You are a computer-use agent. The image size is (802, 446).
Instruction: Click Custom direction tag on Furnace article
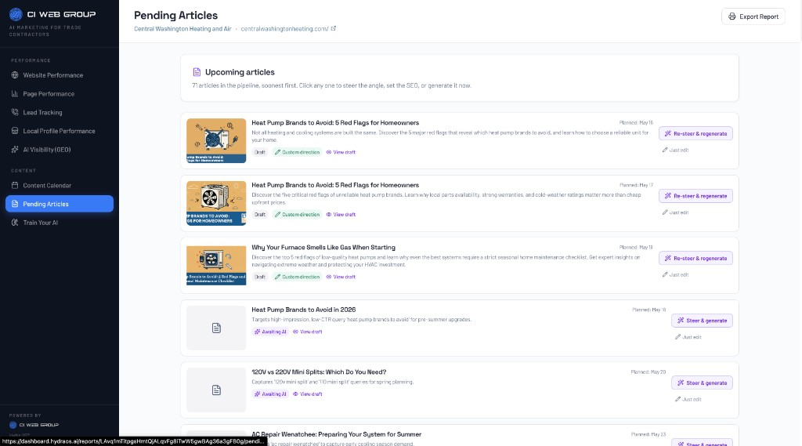(x=297, y=277)
